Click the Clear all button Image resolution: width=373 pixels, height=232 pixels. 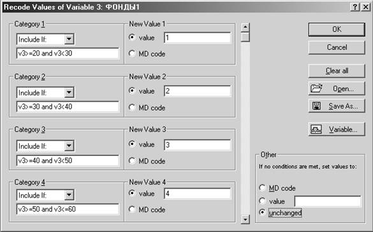337,70
